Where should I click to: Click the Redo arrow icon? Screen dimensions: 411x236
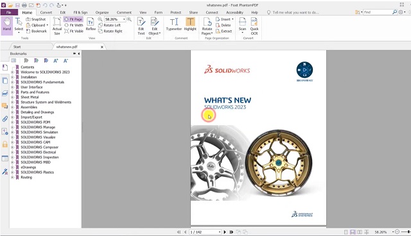tap(51, 5)
